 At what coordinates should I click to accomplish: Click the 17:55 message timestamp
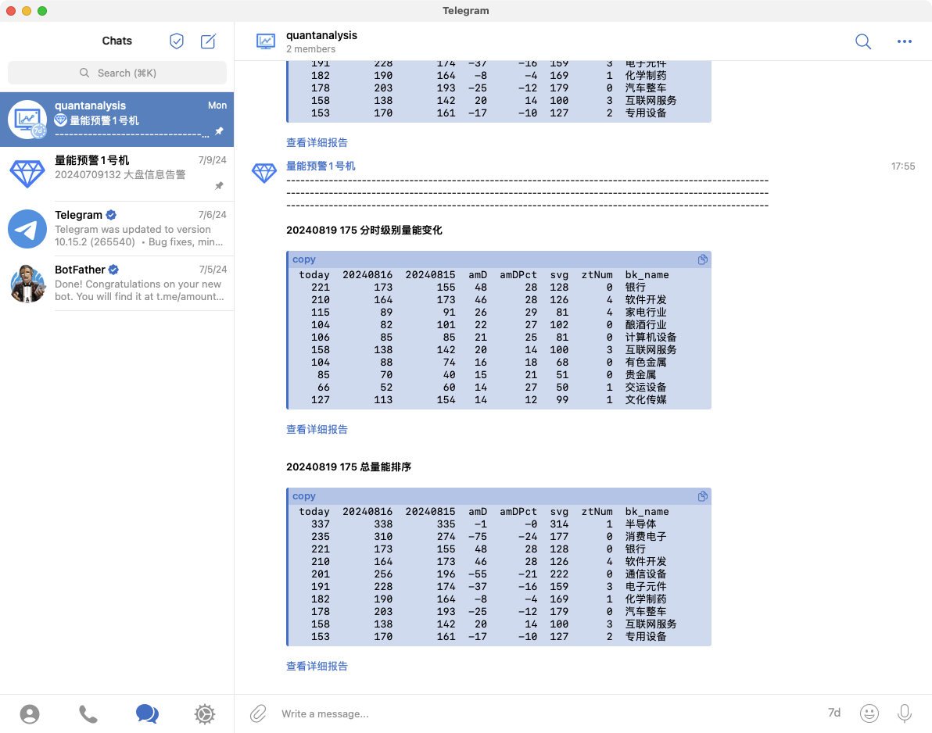(903, 166)
